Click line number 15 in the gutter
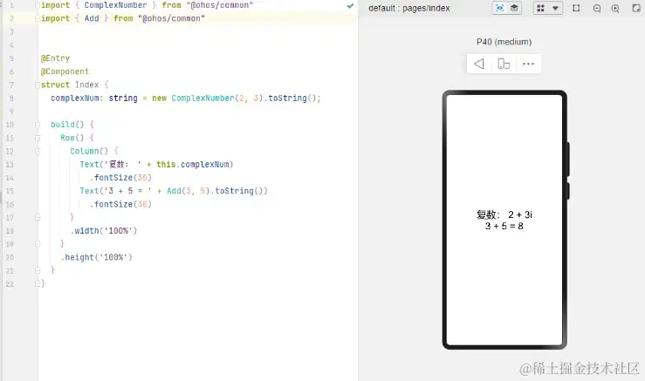This screenshot has height=381, width=645. (10, 191)
